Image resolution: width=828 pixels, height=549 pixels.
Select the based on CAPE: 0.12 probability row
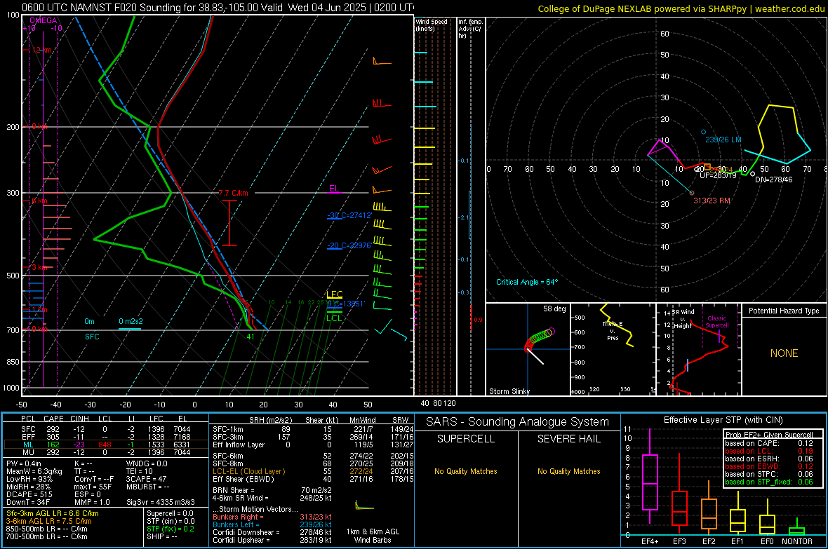[x=769, y=443]
